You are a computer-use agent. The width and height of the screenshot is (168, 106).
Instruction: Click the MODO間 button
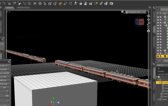pyautogui.click(x=5, y=69)
